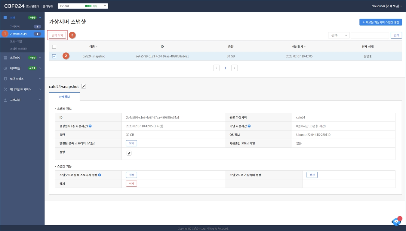406x231 pixels.
Task: Click the pencil icon next to cafe24-snapshot title
Action: coord(84,86)
